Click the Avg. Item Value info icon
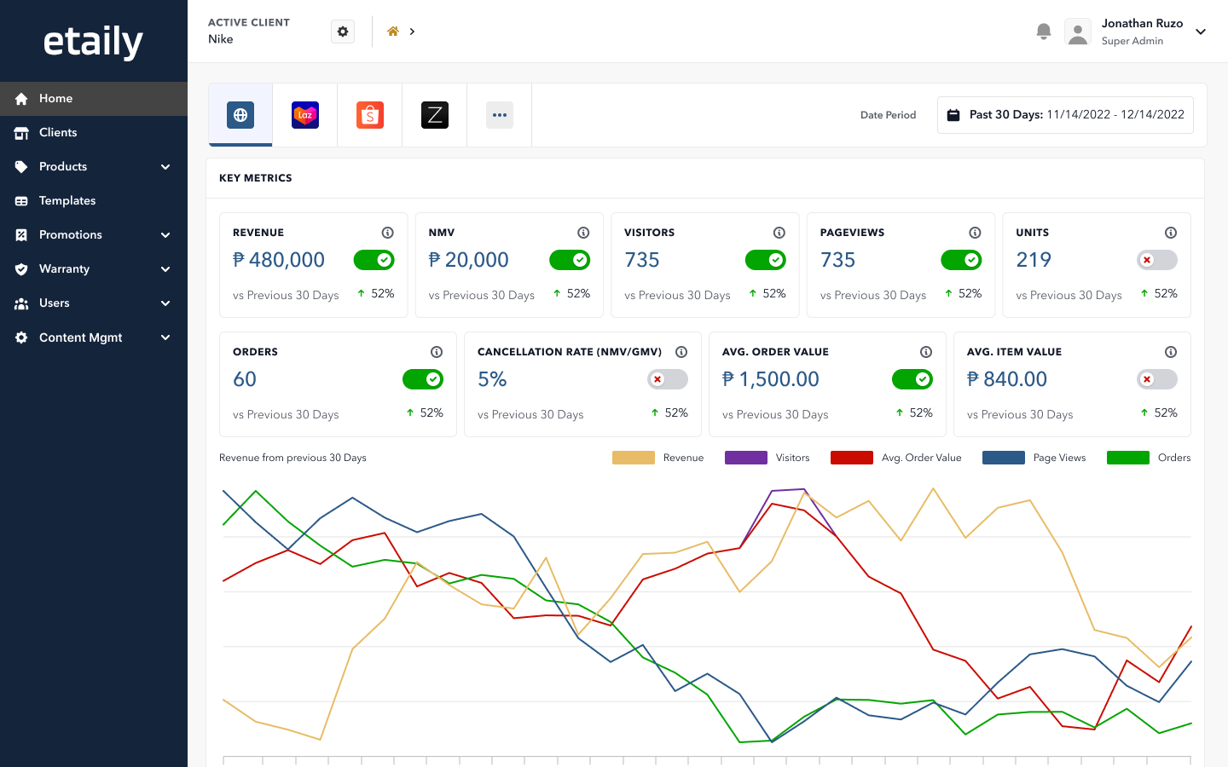 1171,352
